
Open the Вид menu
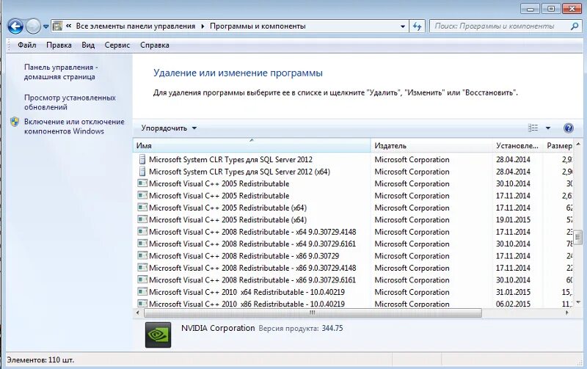(88, 45)
